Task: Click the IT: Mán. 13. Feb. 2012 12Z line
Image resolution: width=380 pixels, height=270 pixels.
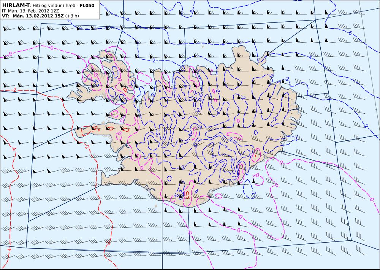Action: pyautogui.click(x=30, y=11)
